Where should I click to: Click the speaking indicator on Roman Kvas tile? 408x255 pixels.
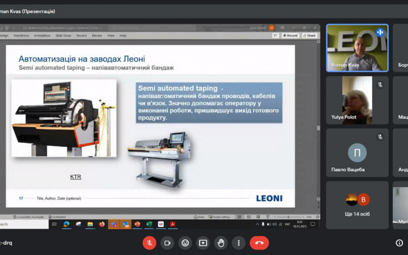click(380, 32)
